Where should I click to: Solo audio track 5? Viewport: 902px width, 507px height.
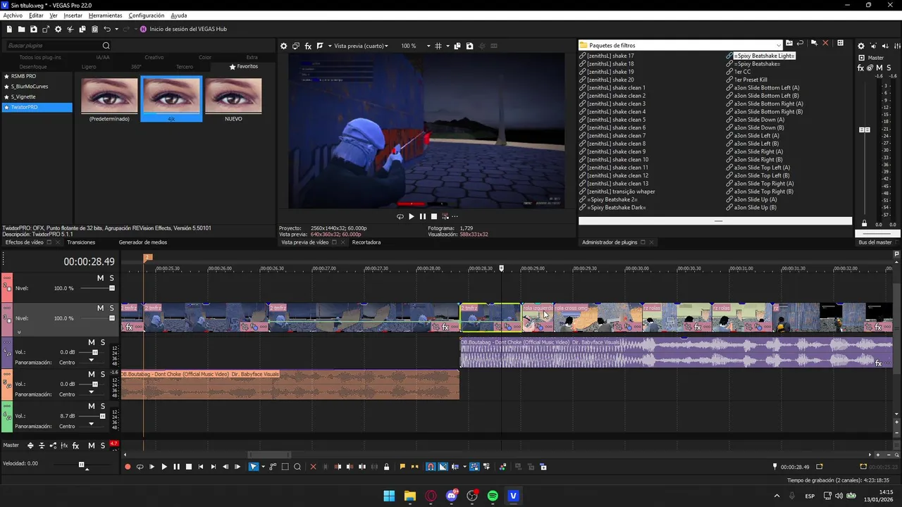pos(103,375)
